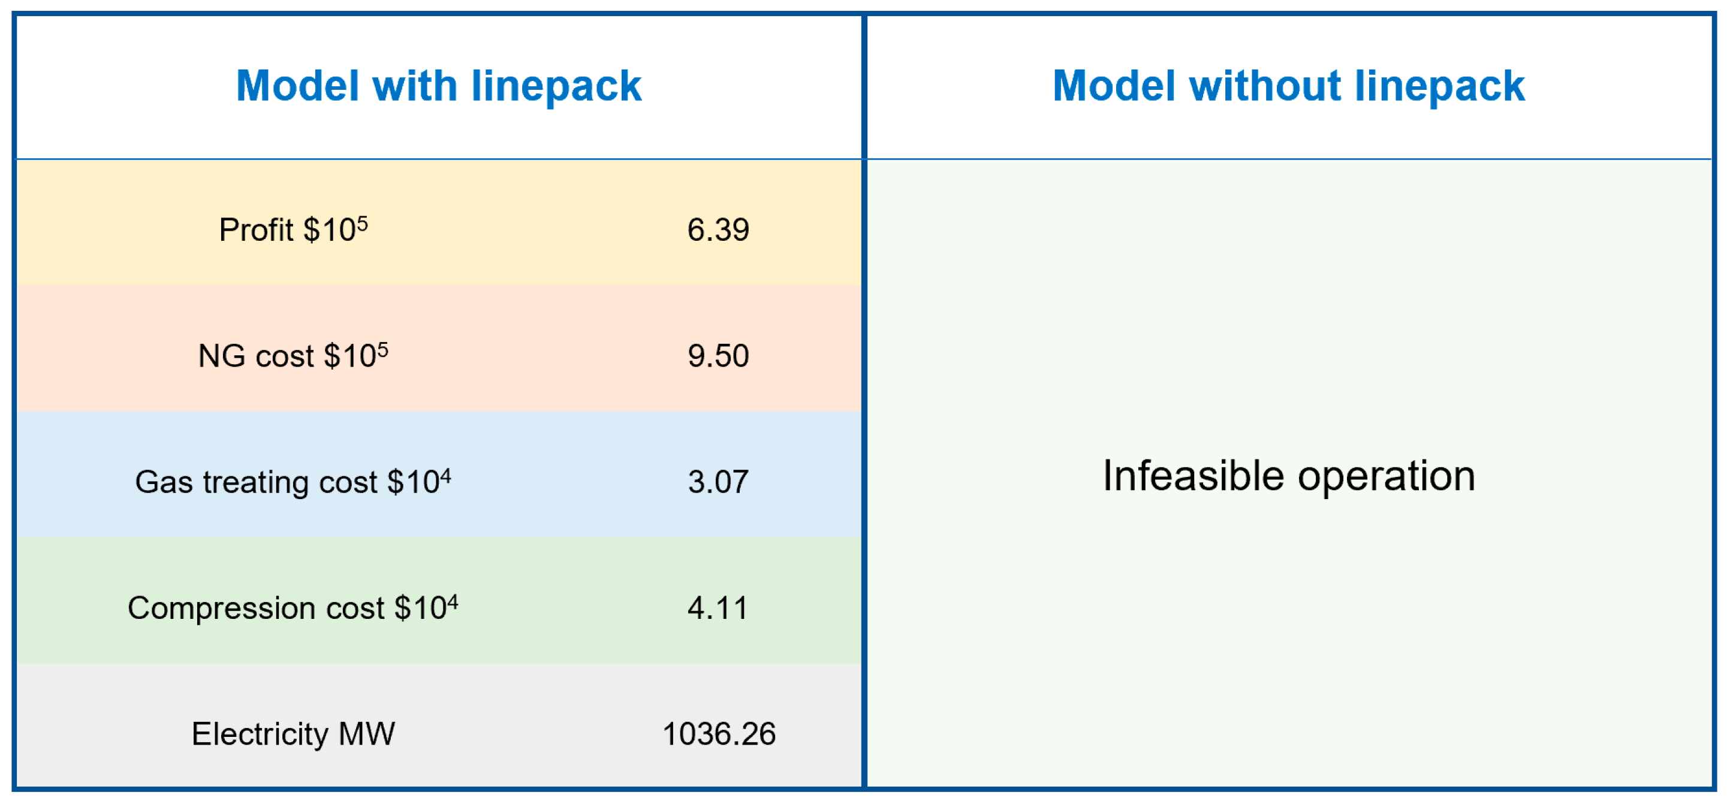Screen dimensions: 1727x804
Task: Click the electricity value 1036.26
Action: click(719, 734)
